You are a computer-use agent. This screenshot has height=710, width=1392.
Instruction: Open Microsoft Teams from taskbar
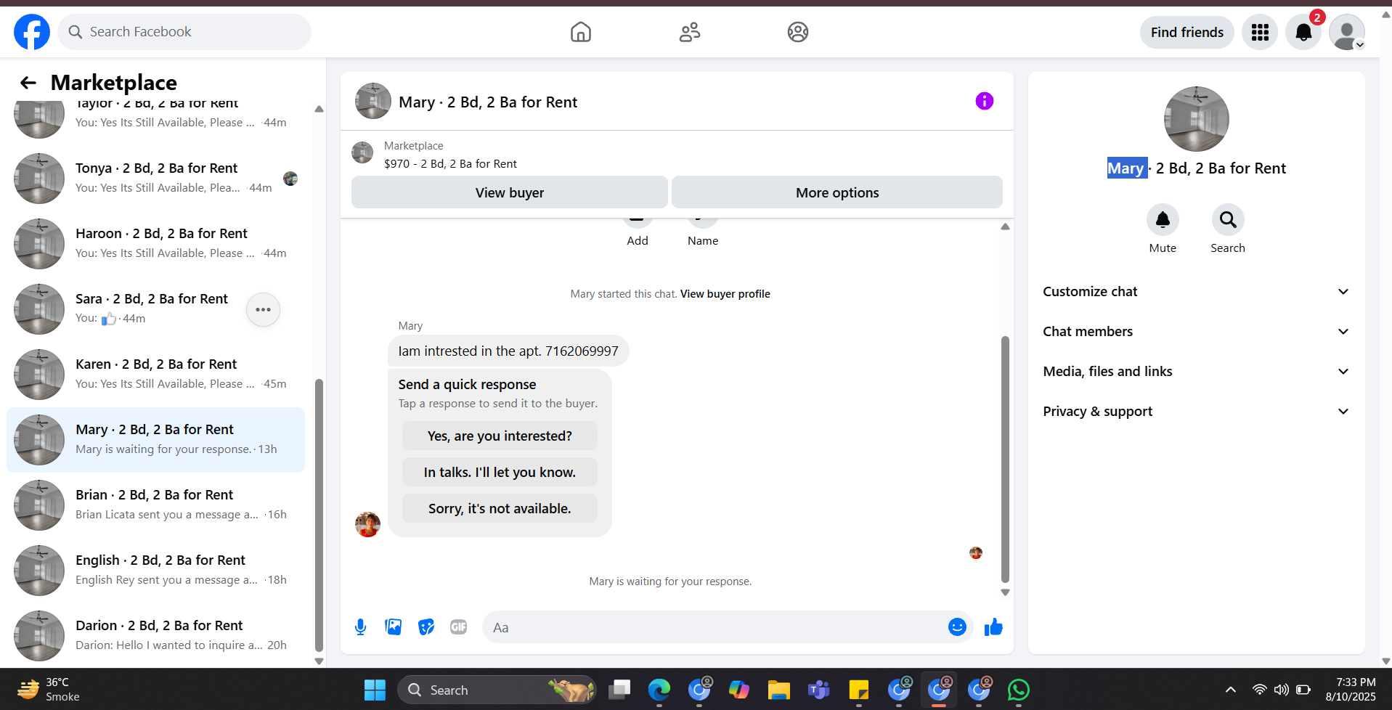tap(818, 690)
